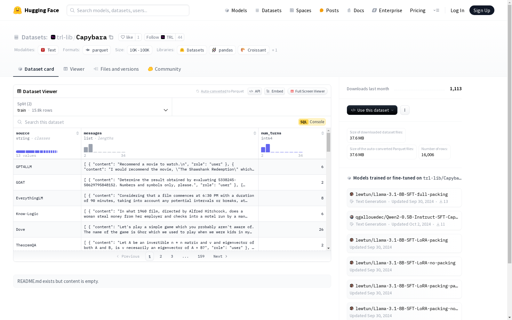Filter by 10K - 100K size tag
This screenshot has width=512, height=320.
click(x=140, y=50)
